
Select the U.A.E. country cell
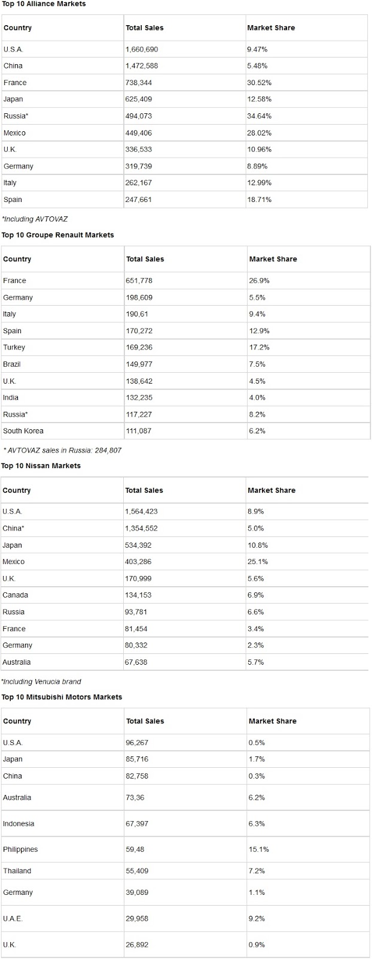click(x=13, y=919)
